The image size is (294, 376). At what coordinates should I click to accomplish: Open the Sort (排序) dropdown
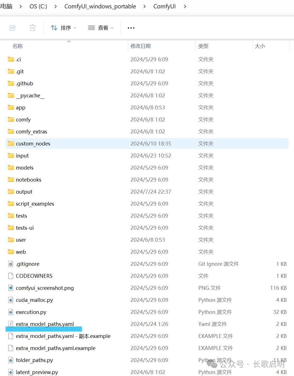pos(63,28)
